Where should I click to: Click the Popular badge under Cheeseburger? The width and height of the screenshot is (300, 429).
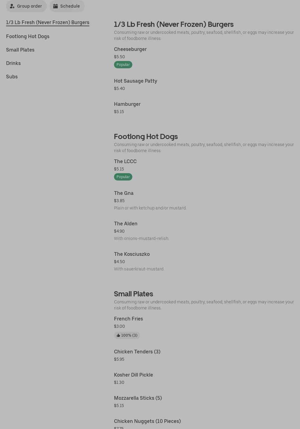(x=123, y=65)
